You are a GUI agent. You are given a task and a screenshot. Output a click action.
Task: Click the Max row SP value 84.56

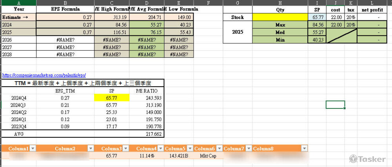[x=318, y=25]
